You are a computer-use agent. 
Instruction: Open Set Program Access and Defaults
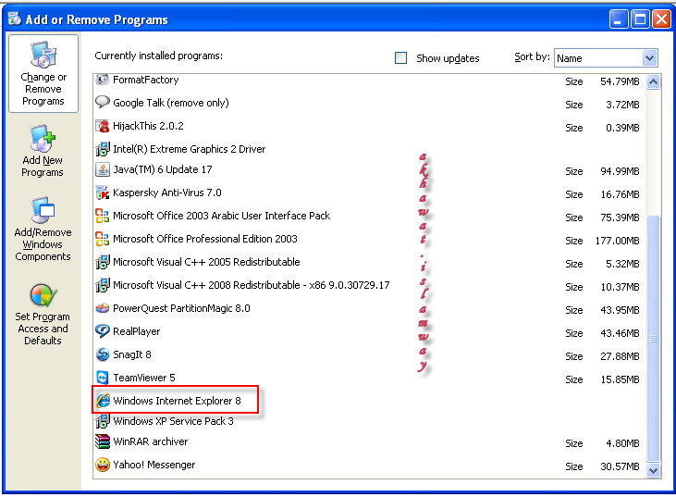pyautogui.click(x=43, y=315)
